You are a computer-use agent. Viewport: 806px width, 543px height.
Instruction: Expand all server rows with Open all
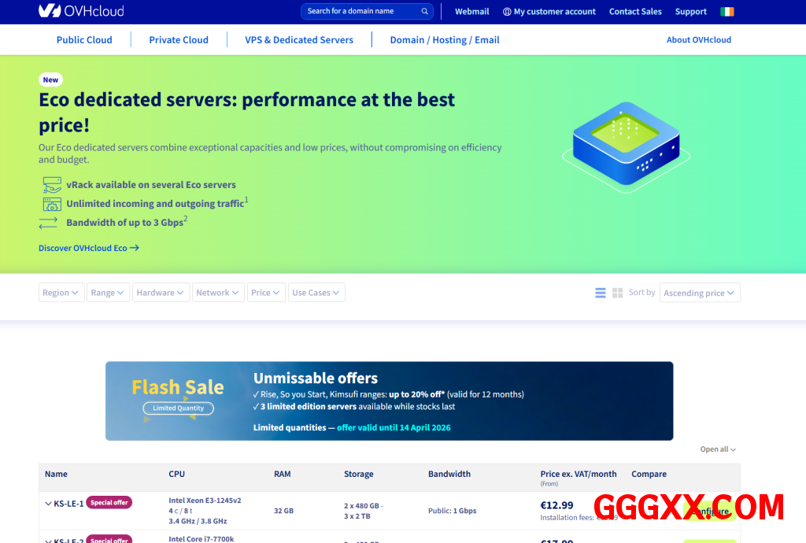(x=718, y=449)
